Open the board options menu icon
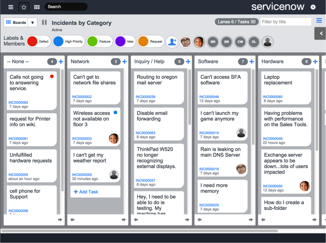 click(x=319, y=20)
